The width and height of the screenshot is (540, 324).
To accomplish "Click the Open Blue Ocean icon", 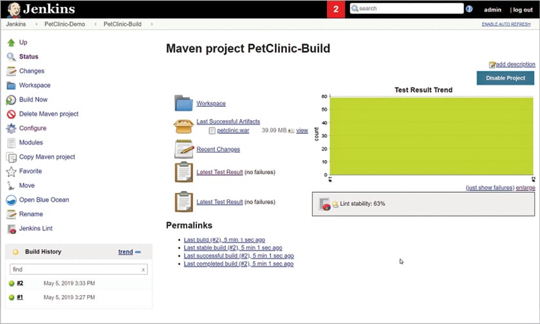I will [11, 200].
